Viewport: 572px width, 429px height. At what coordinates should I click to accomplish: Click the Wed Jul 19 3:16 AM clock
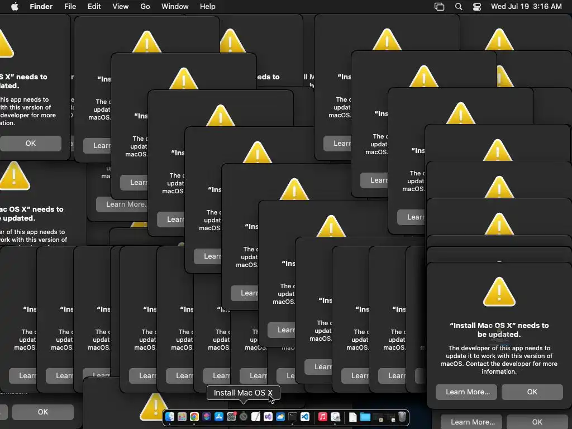(526, 7)
